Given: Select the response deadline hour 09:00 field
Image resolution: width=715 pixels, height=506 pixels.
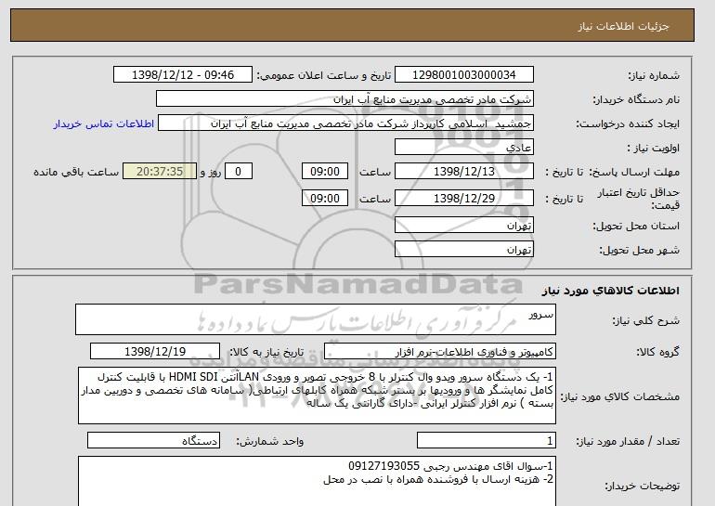Looking at the screenshot, I should click(x=325, y=172).
